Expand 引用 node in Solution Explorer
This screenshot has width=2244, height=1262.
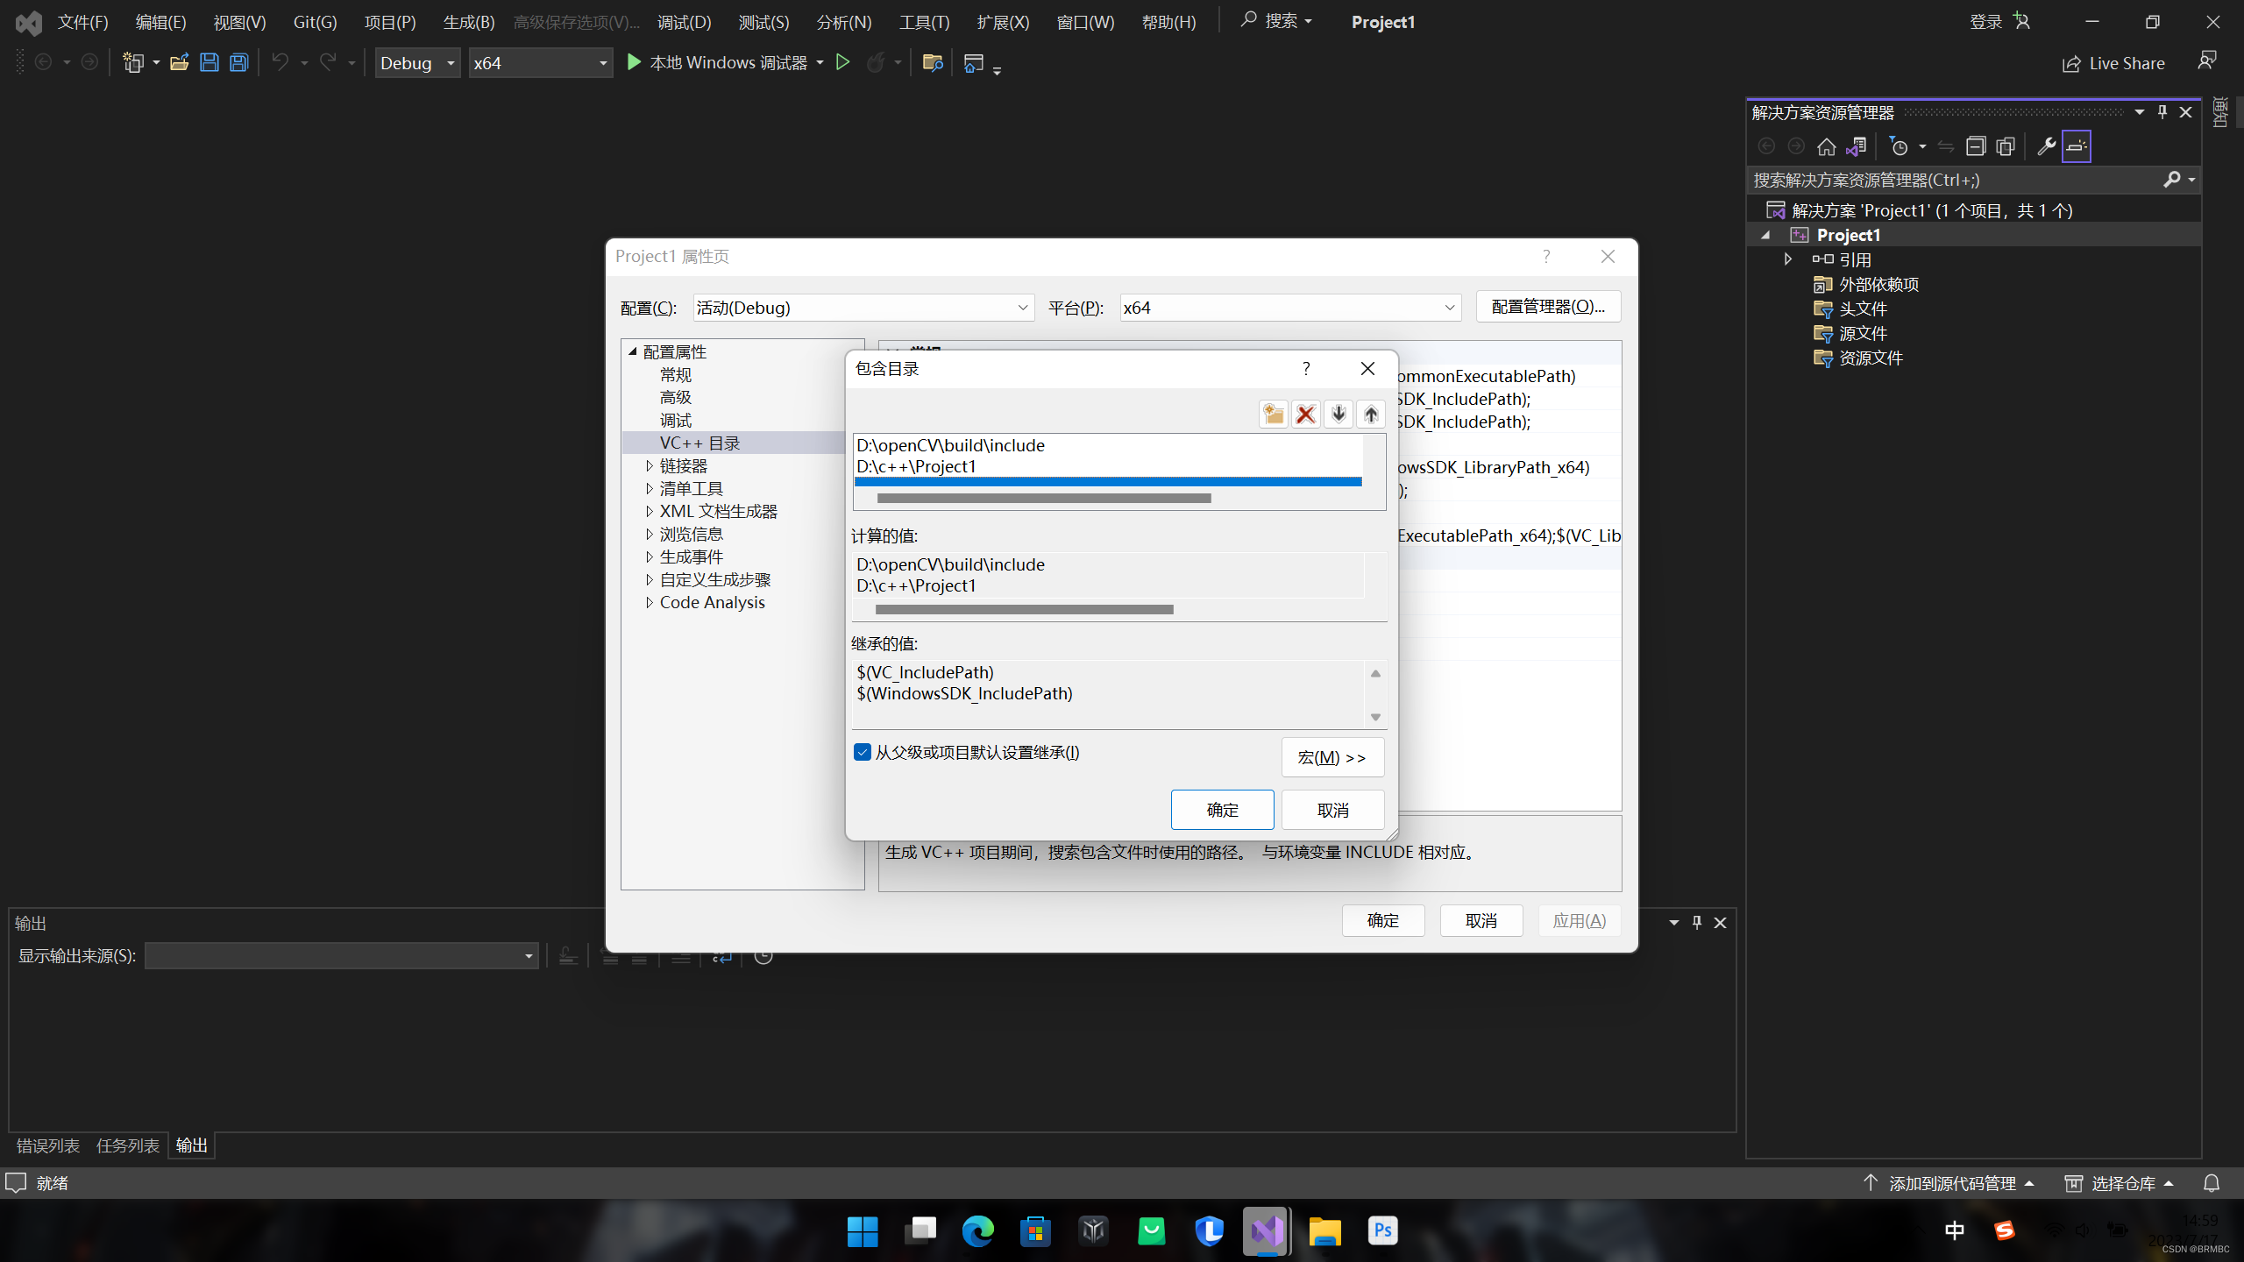point(1788,260)
